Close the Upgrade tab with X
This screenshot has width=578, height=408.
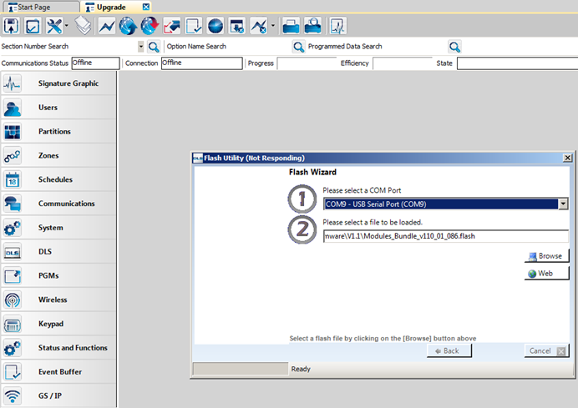tap(146, 7)
